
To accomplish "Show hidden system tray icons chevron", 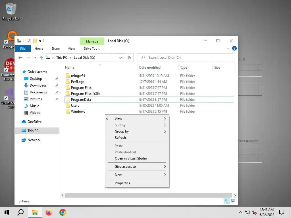I will (240, 212).
